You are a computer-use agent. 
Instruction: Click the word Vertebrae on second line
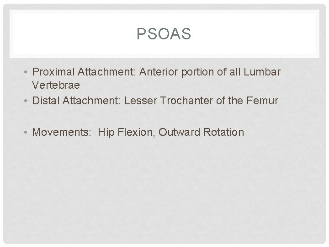56,85
